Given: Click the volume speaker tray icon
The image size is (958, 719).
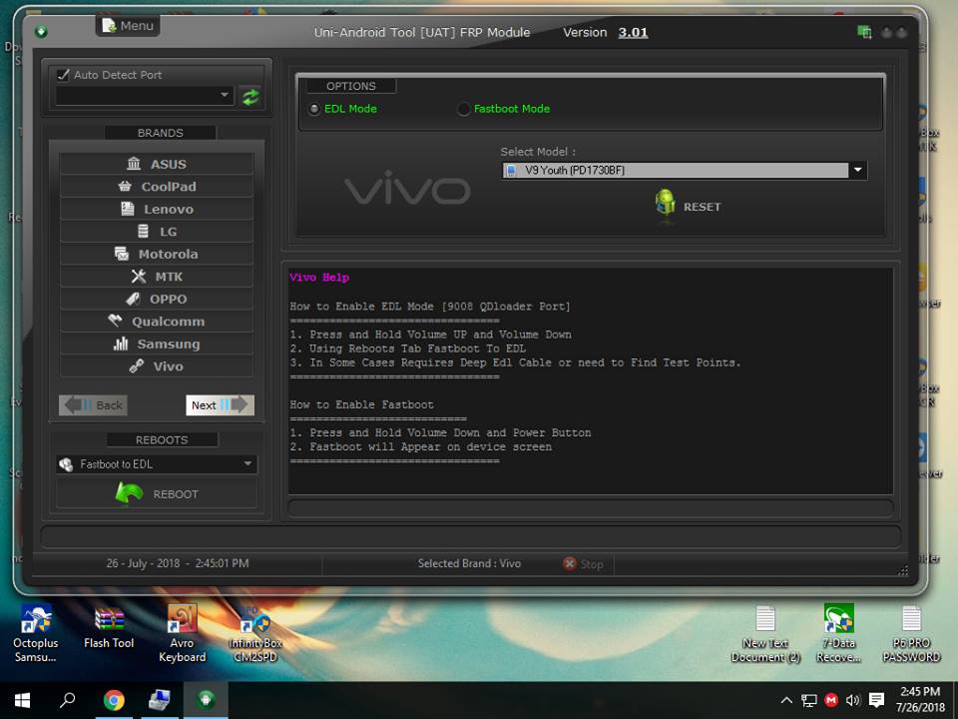Looking at the screenshot, I should 853,701.
